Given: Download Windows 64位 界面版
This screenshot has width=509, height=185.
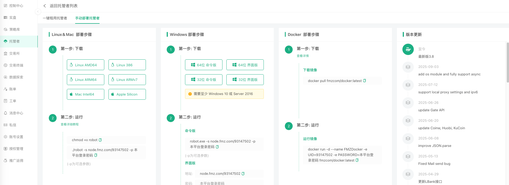Looking at the screenshot, I should coord(245,65).
